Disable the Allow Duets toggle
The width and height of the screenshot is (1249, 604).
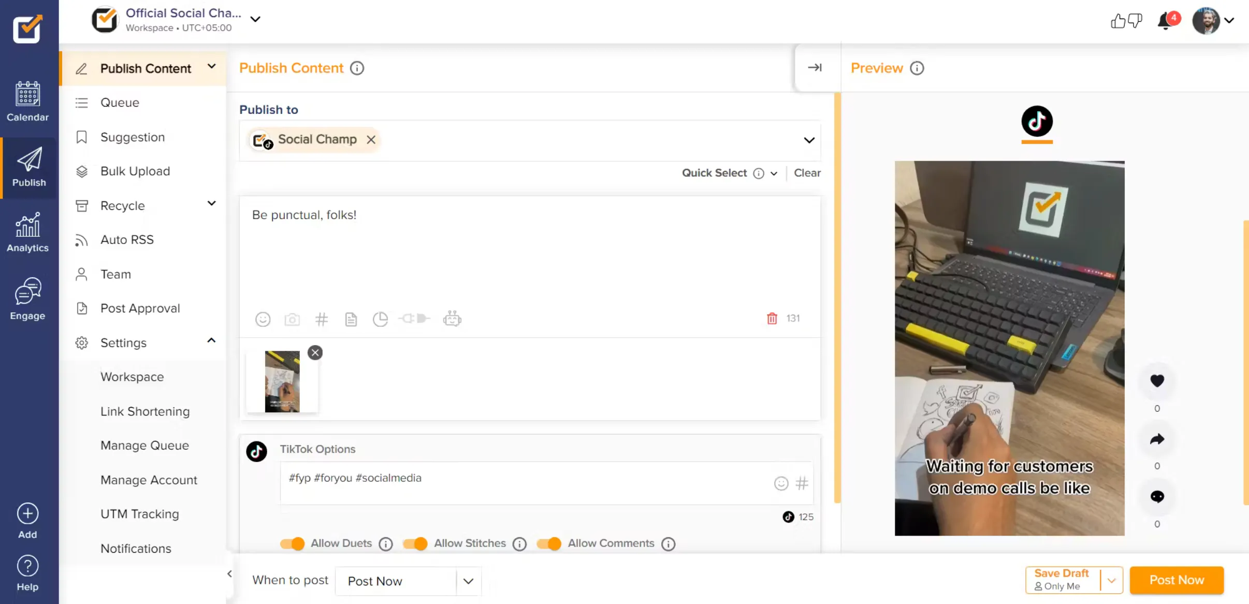click(293, 543)
